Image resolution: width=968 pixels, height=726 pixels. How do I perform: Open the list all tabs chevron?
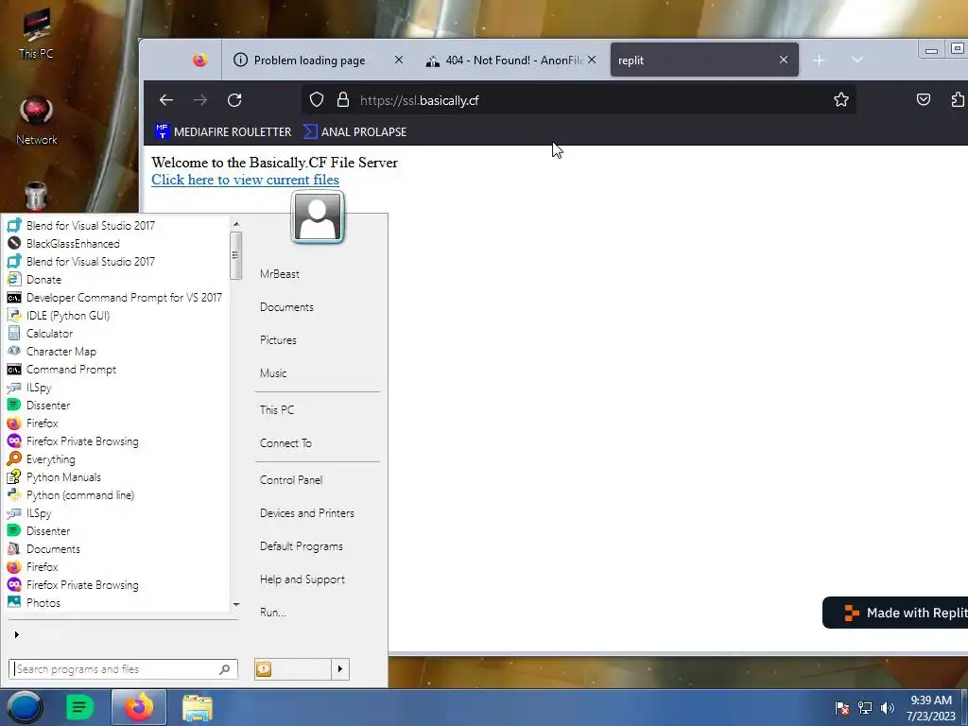(x=856, y=60)
